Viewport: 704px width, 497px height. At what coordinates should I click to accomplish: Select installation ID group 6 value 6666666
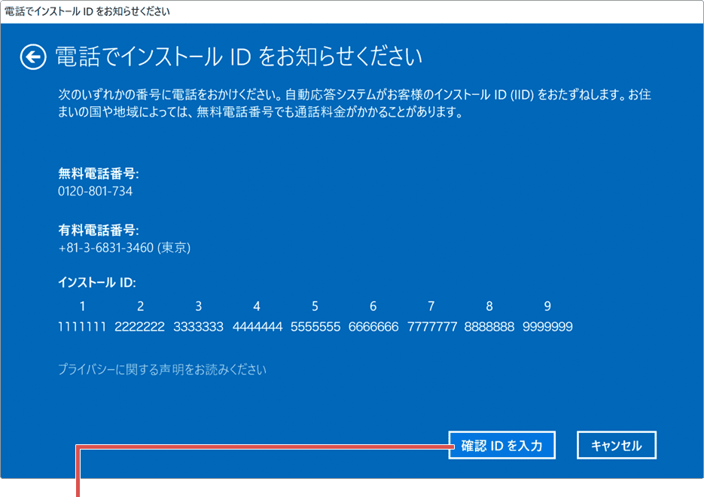(373, 327)
